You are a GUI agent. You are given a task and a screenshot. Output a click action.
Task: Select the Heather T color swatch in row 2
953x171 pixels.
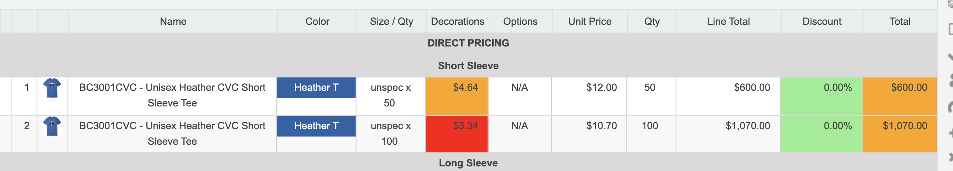pos(316,126)
